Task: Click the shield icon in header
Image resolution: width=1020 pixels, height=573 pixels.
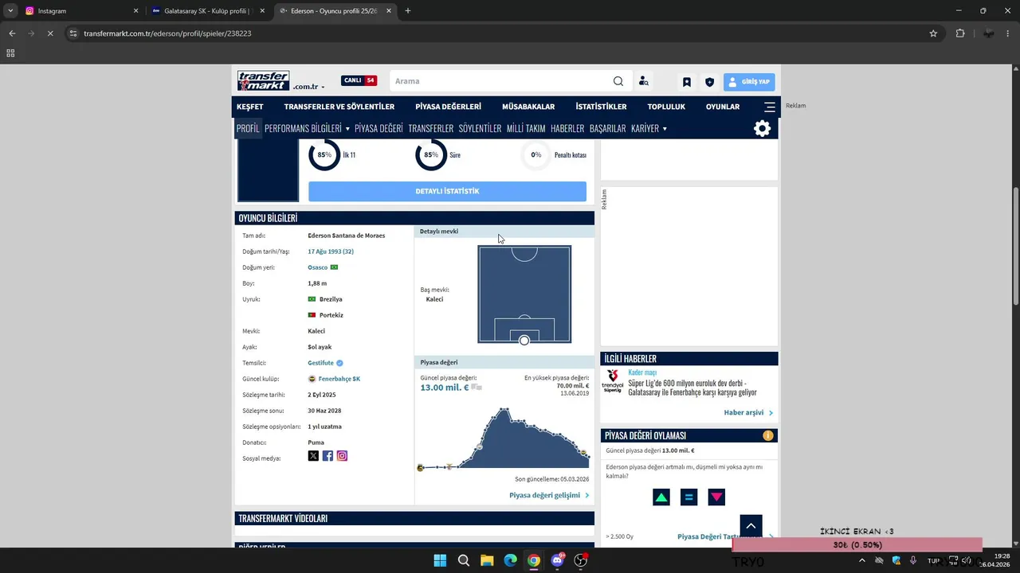Action: click(709, 82)
